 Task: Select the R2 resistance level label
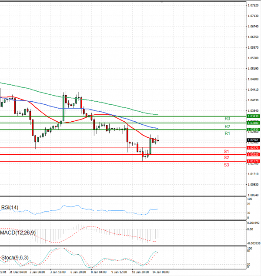pyautogui.click(x=227, y=126)
